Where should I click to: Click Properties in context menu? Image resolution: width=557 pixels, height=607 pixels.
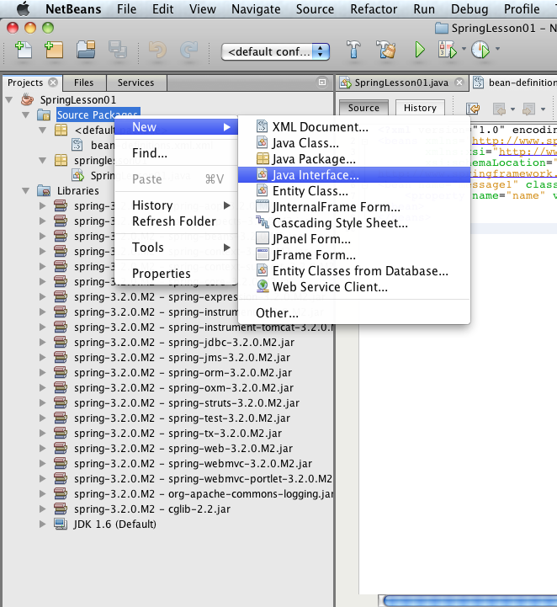coord(176,274)
